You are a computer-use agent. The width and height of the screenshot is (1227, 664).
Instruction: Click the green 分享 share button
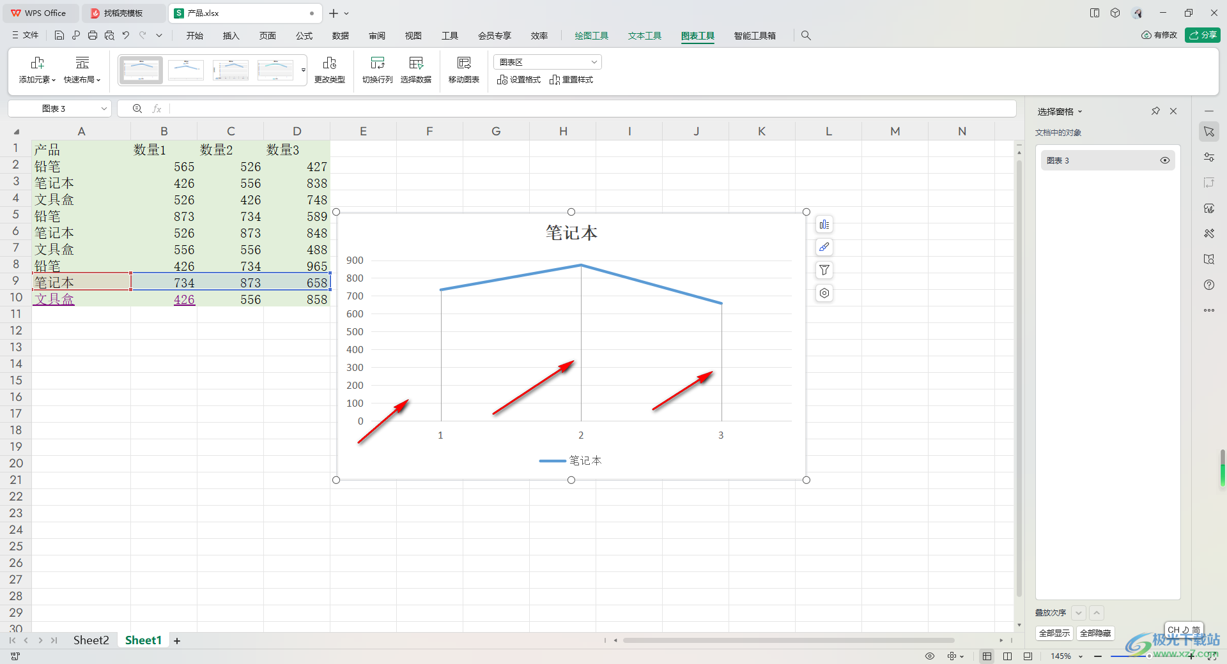pyautogui.click(x=1203, y=35)
